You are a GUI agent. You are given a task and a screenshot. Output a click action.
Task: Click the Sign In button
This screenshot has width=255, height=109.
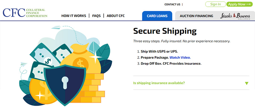[216, 4]
